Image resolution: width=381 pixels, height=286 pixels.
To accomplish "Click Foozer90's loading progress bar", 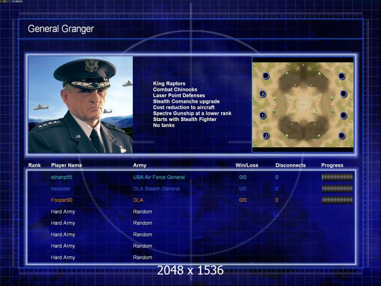I will pos(337,200).
